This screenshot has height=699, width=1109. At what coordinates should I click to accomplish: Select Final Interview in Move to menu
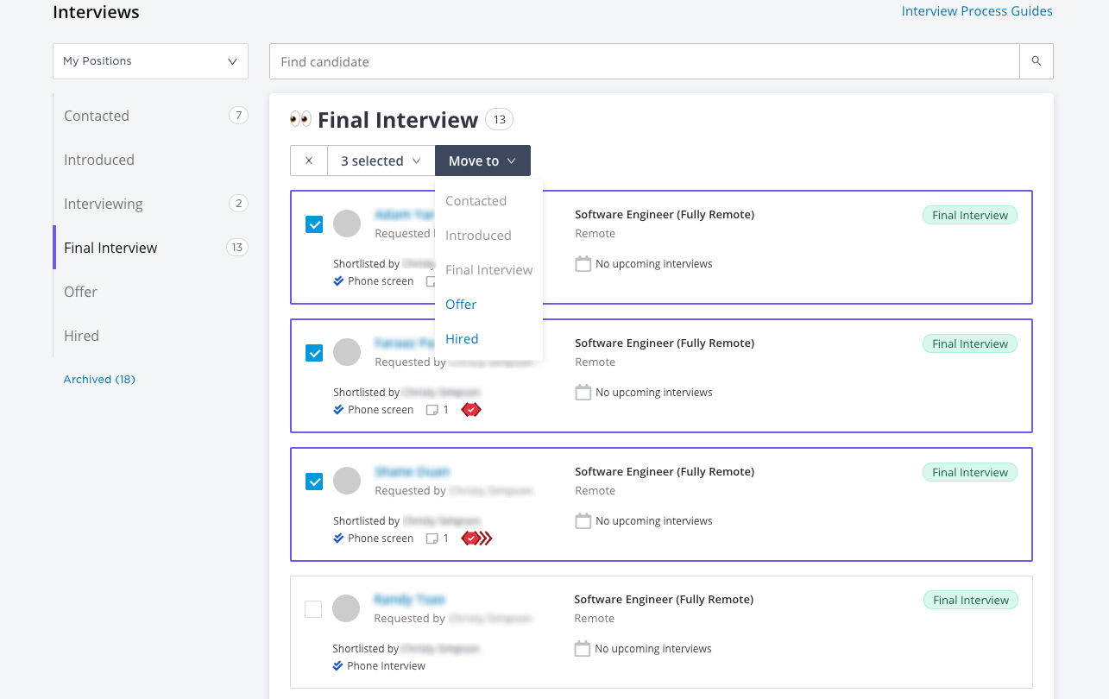(x=489, y=270)
